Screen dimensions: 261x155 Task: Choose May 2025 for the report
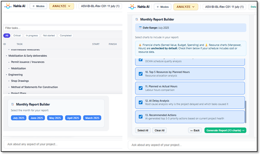coord(55,118)
